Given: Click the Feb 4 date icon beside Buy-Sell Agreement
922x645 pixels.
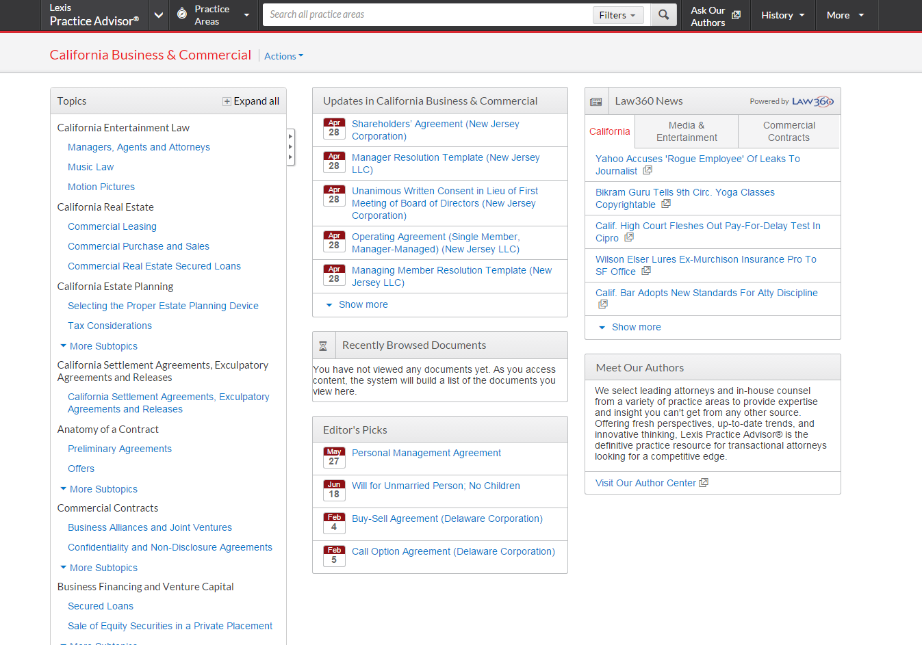Looking at the screenshot, I should [x=334, y=523].
